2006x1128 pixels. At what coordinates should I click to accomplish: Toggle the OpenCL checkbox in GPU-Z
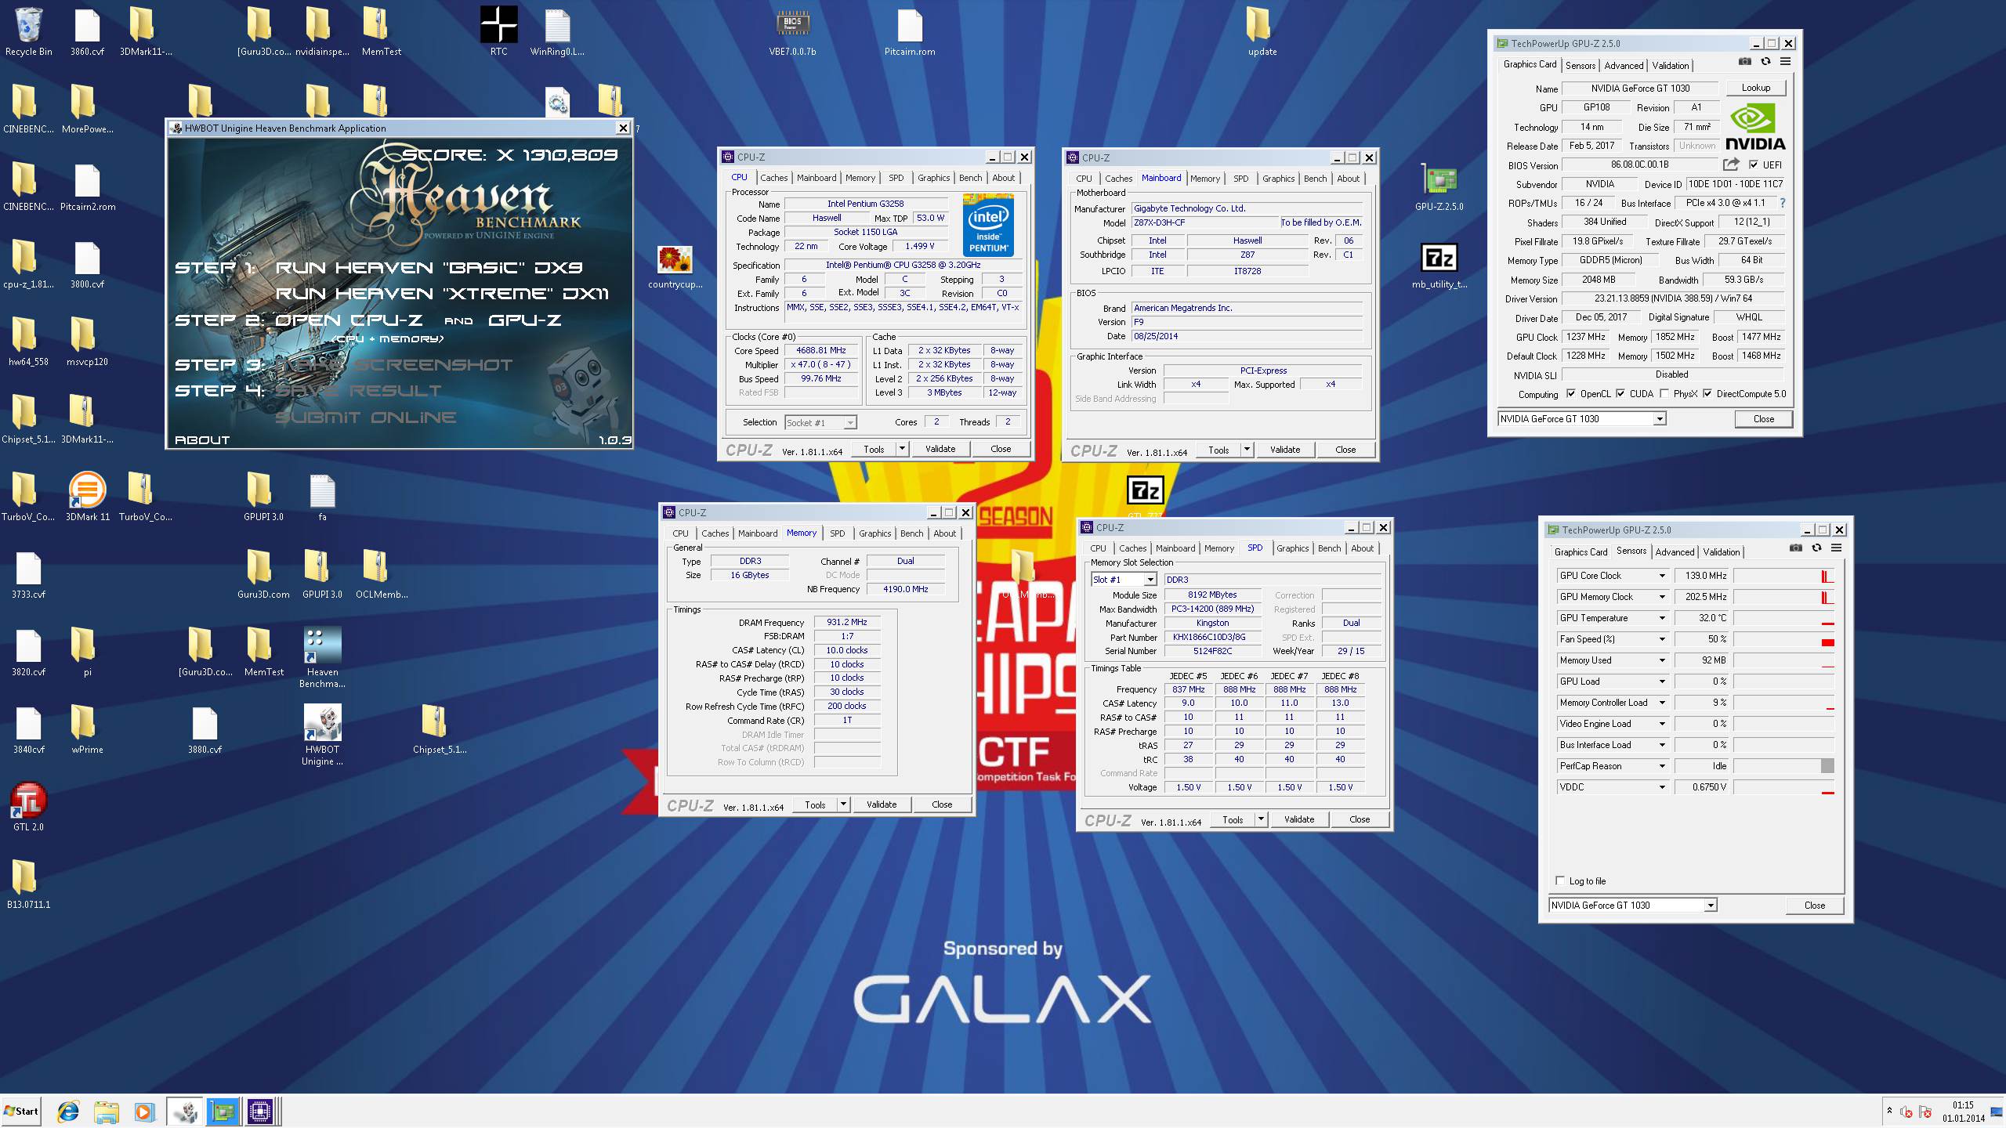click(1570, 394)
